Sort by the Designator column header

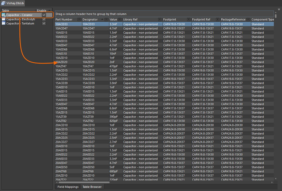[90, 19]
